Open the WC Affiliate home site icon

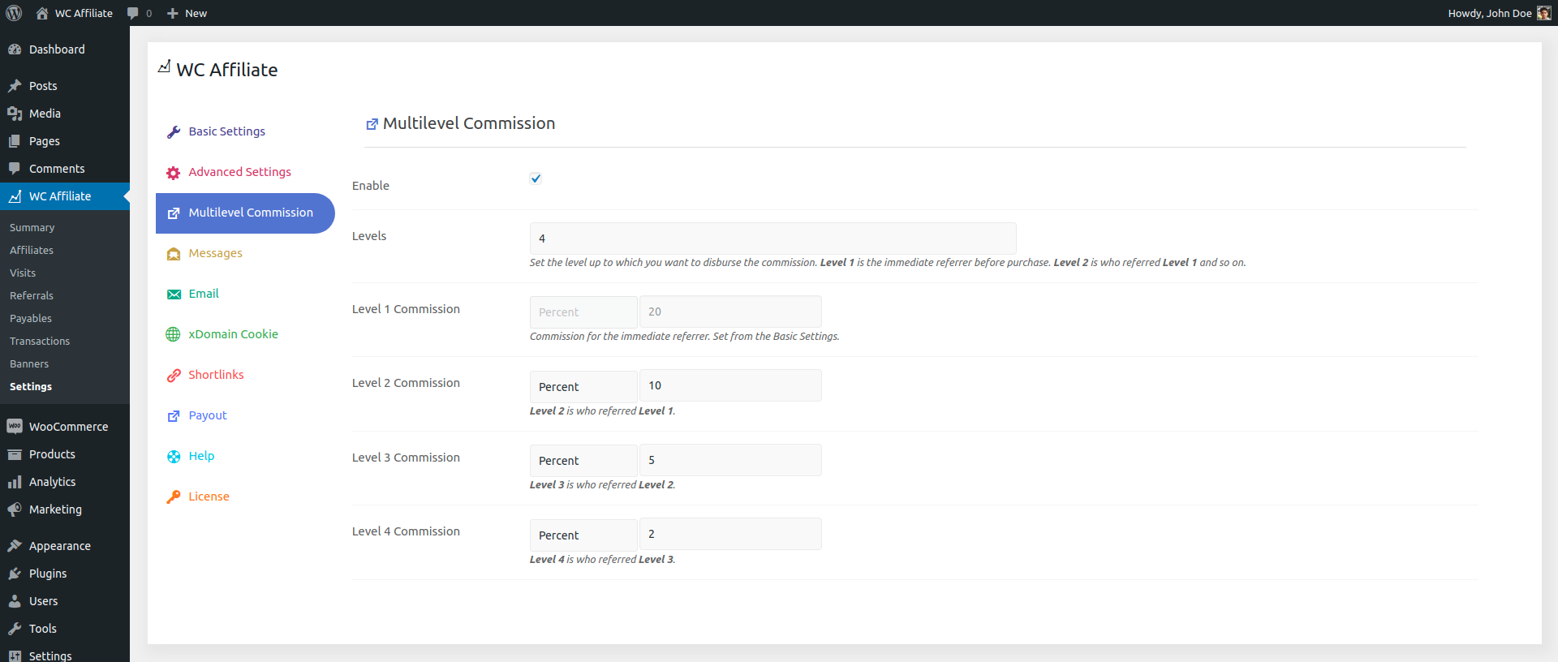[x=42, y=13]
